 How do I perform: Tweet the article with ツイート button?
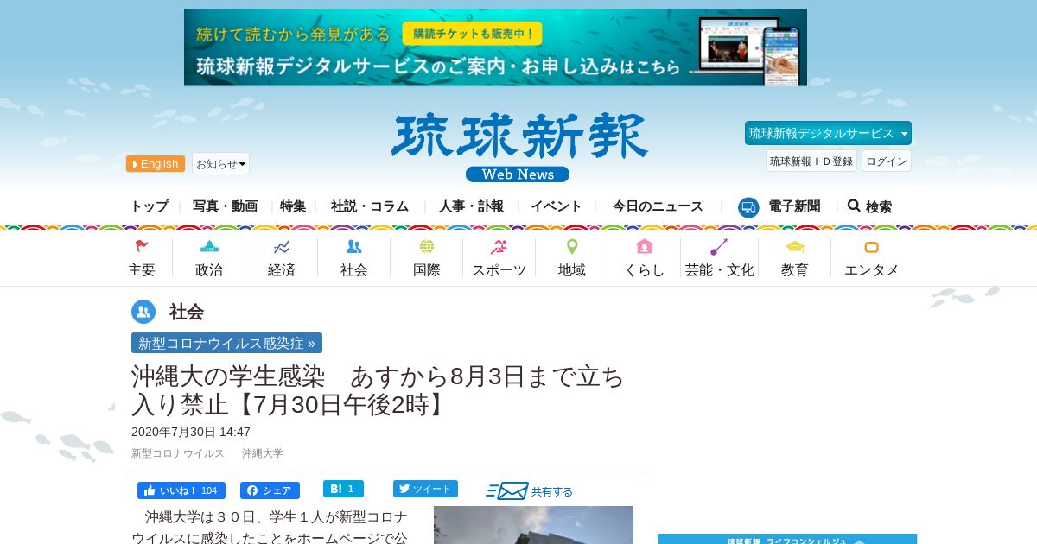click(x=425, y=489)
